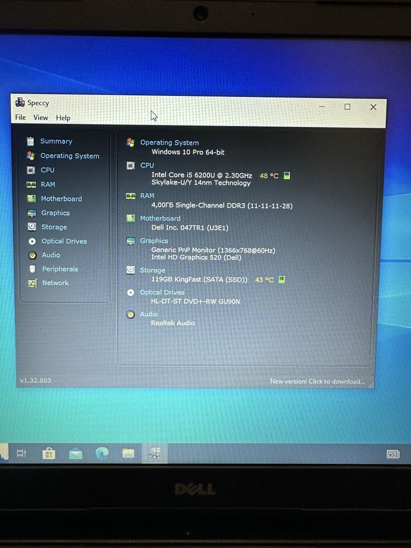Select Audio label in the sidebar
This screenshot has height=548, width=411.
pos(51,255)
